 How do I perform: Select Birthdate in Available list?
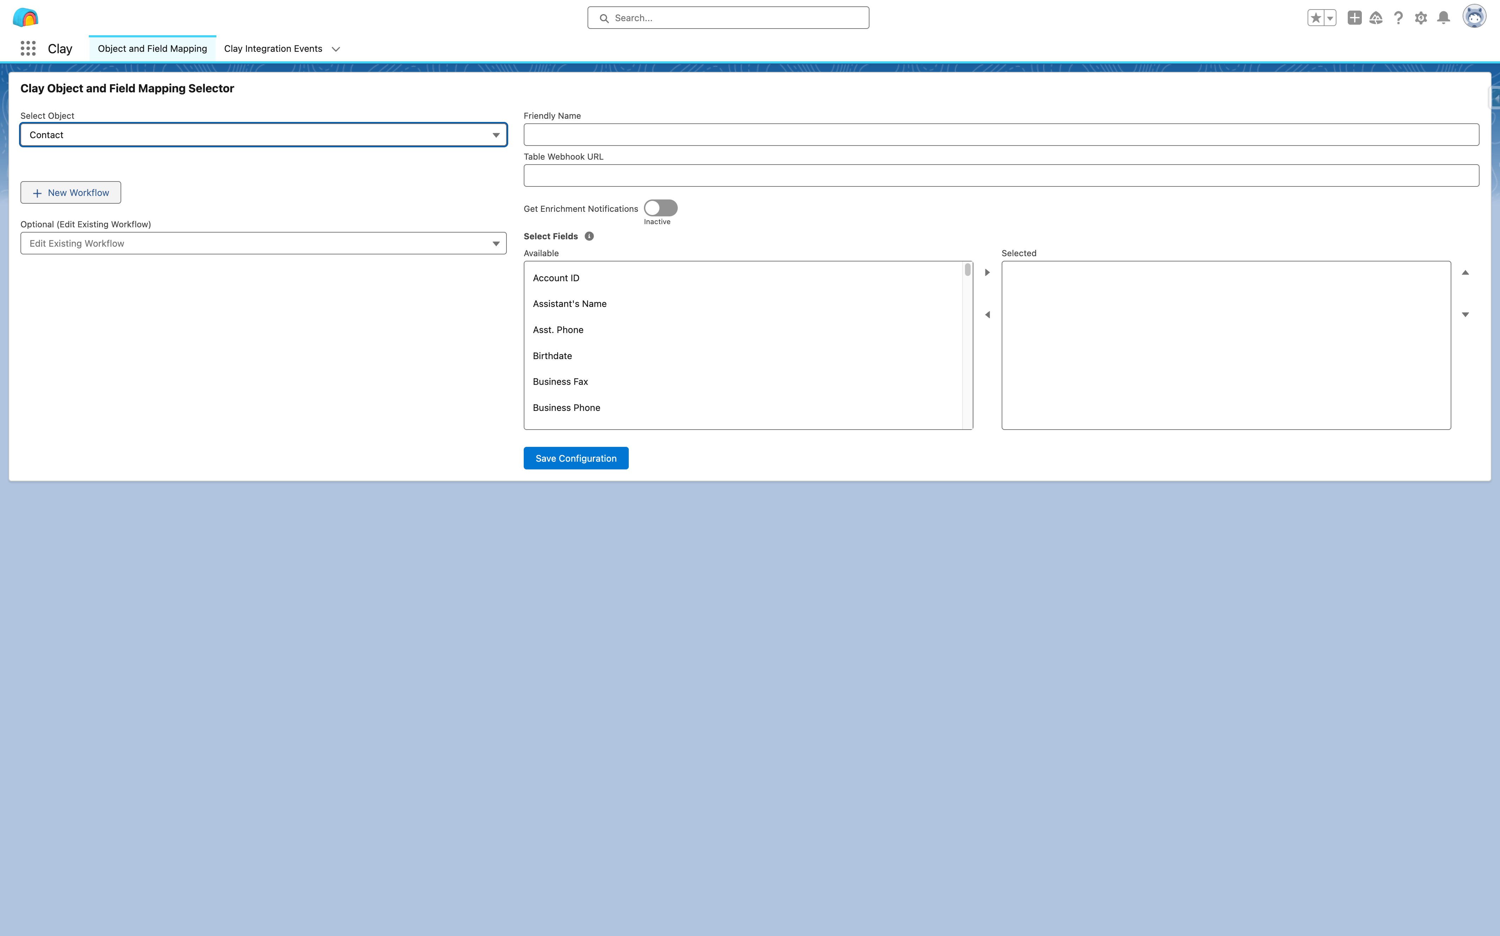coord(744,356)
